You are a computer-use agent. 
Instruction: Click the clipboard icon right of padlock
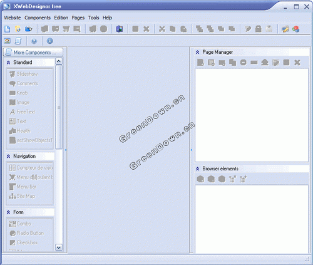tap(269, 29)
